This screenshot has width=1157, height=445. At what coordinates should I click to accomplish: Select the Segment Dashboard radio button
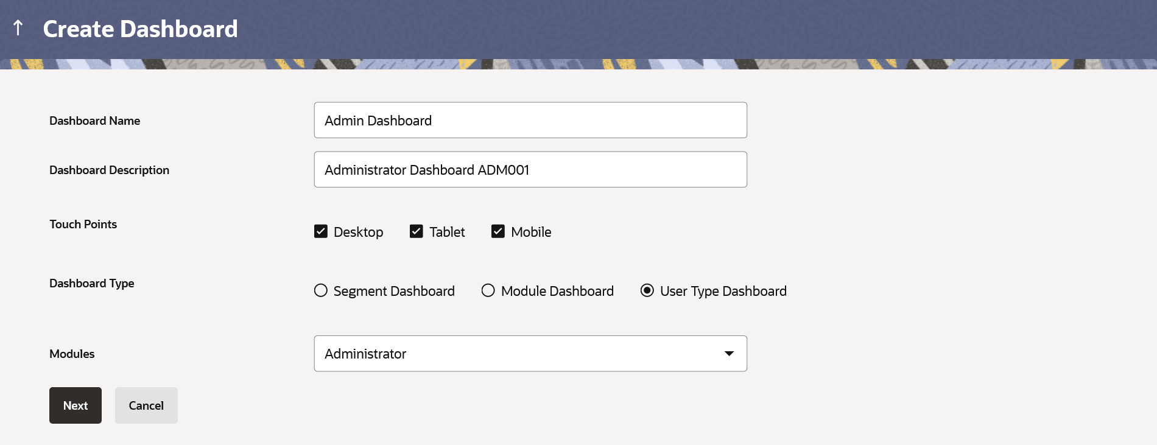[x=321, y=290]
